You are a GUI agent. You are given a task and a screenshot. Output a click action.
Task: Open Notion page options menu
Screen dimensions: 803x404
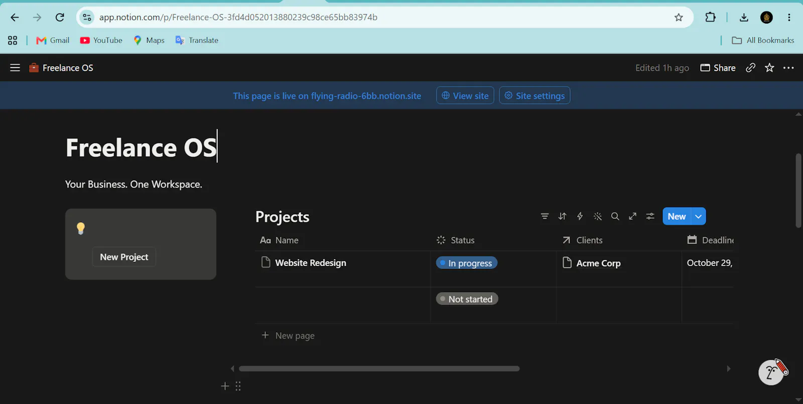788,68
